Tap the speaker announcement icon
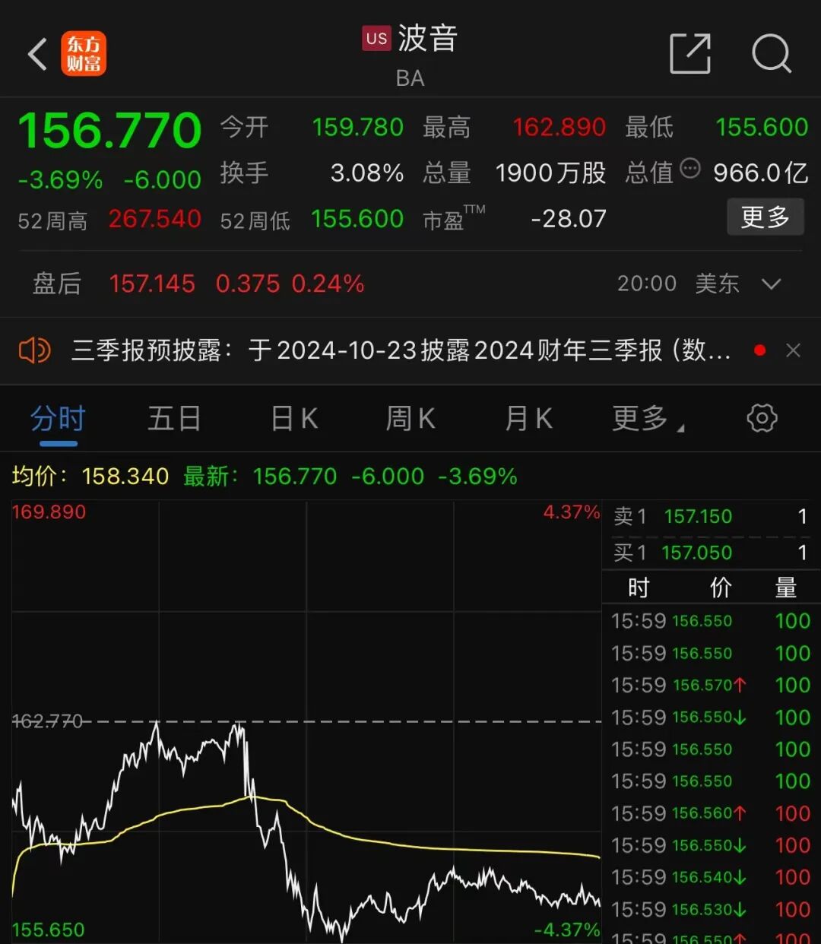This screenshot has width=821, height=944. (34, 350)
